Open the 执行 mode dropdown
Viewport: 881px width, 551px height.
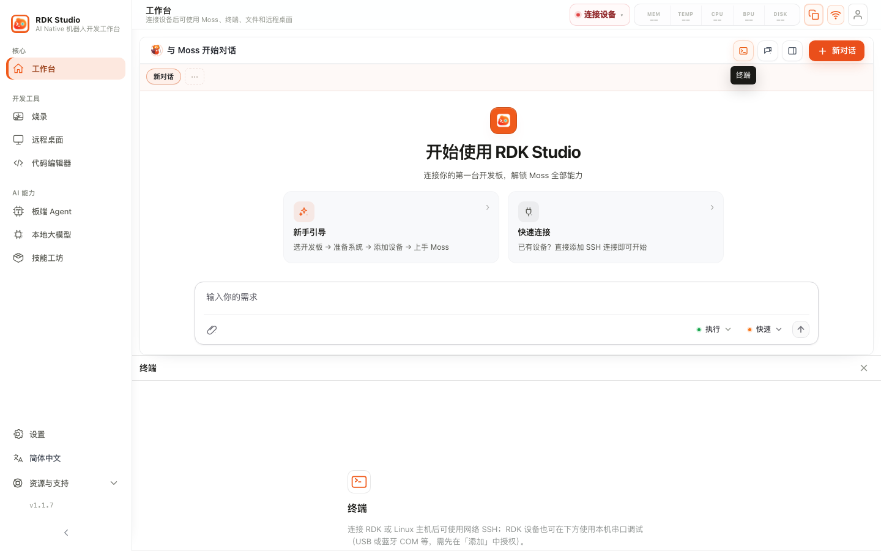[714, 329]
